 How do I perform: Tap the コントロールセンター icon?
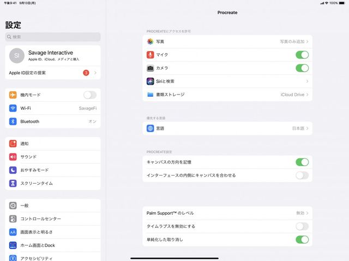click(x=13, y=219)
